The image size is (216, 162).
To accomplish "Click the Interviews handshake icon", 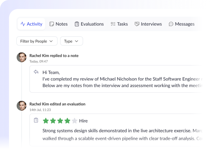I will click(x=137, y=24).
